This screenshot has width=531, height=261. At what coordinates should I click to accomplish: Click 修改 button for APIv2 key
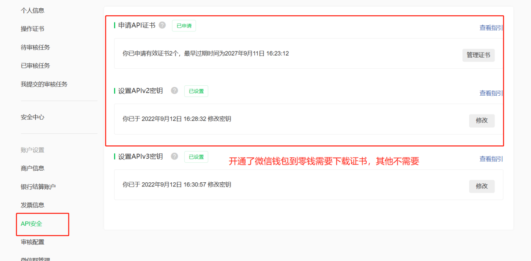click(482, 121)
